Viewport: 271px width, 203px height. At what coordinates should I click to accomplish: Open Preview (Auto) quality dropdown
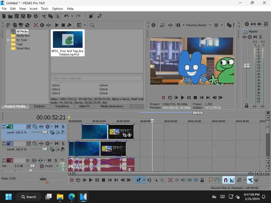pyautogui.click(x=198, y=25)
